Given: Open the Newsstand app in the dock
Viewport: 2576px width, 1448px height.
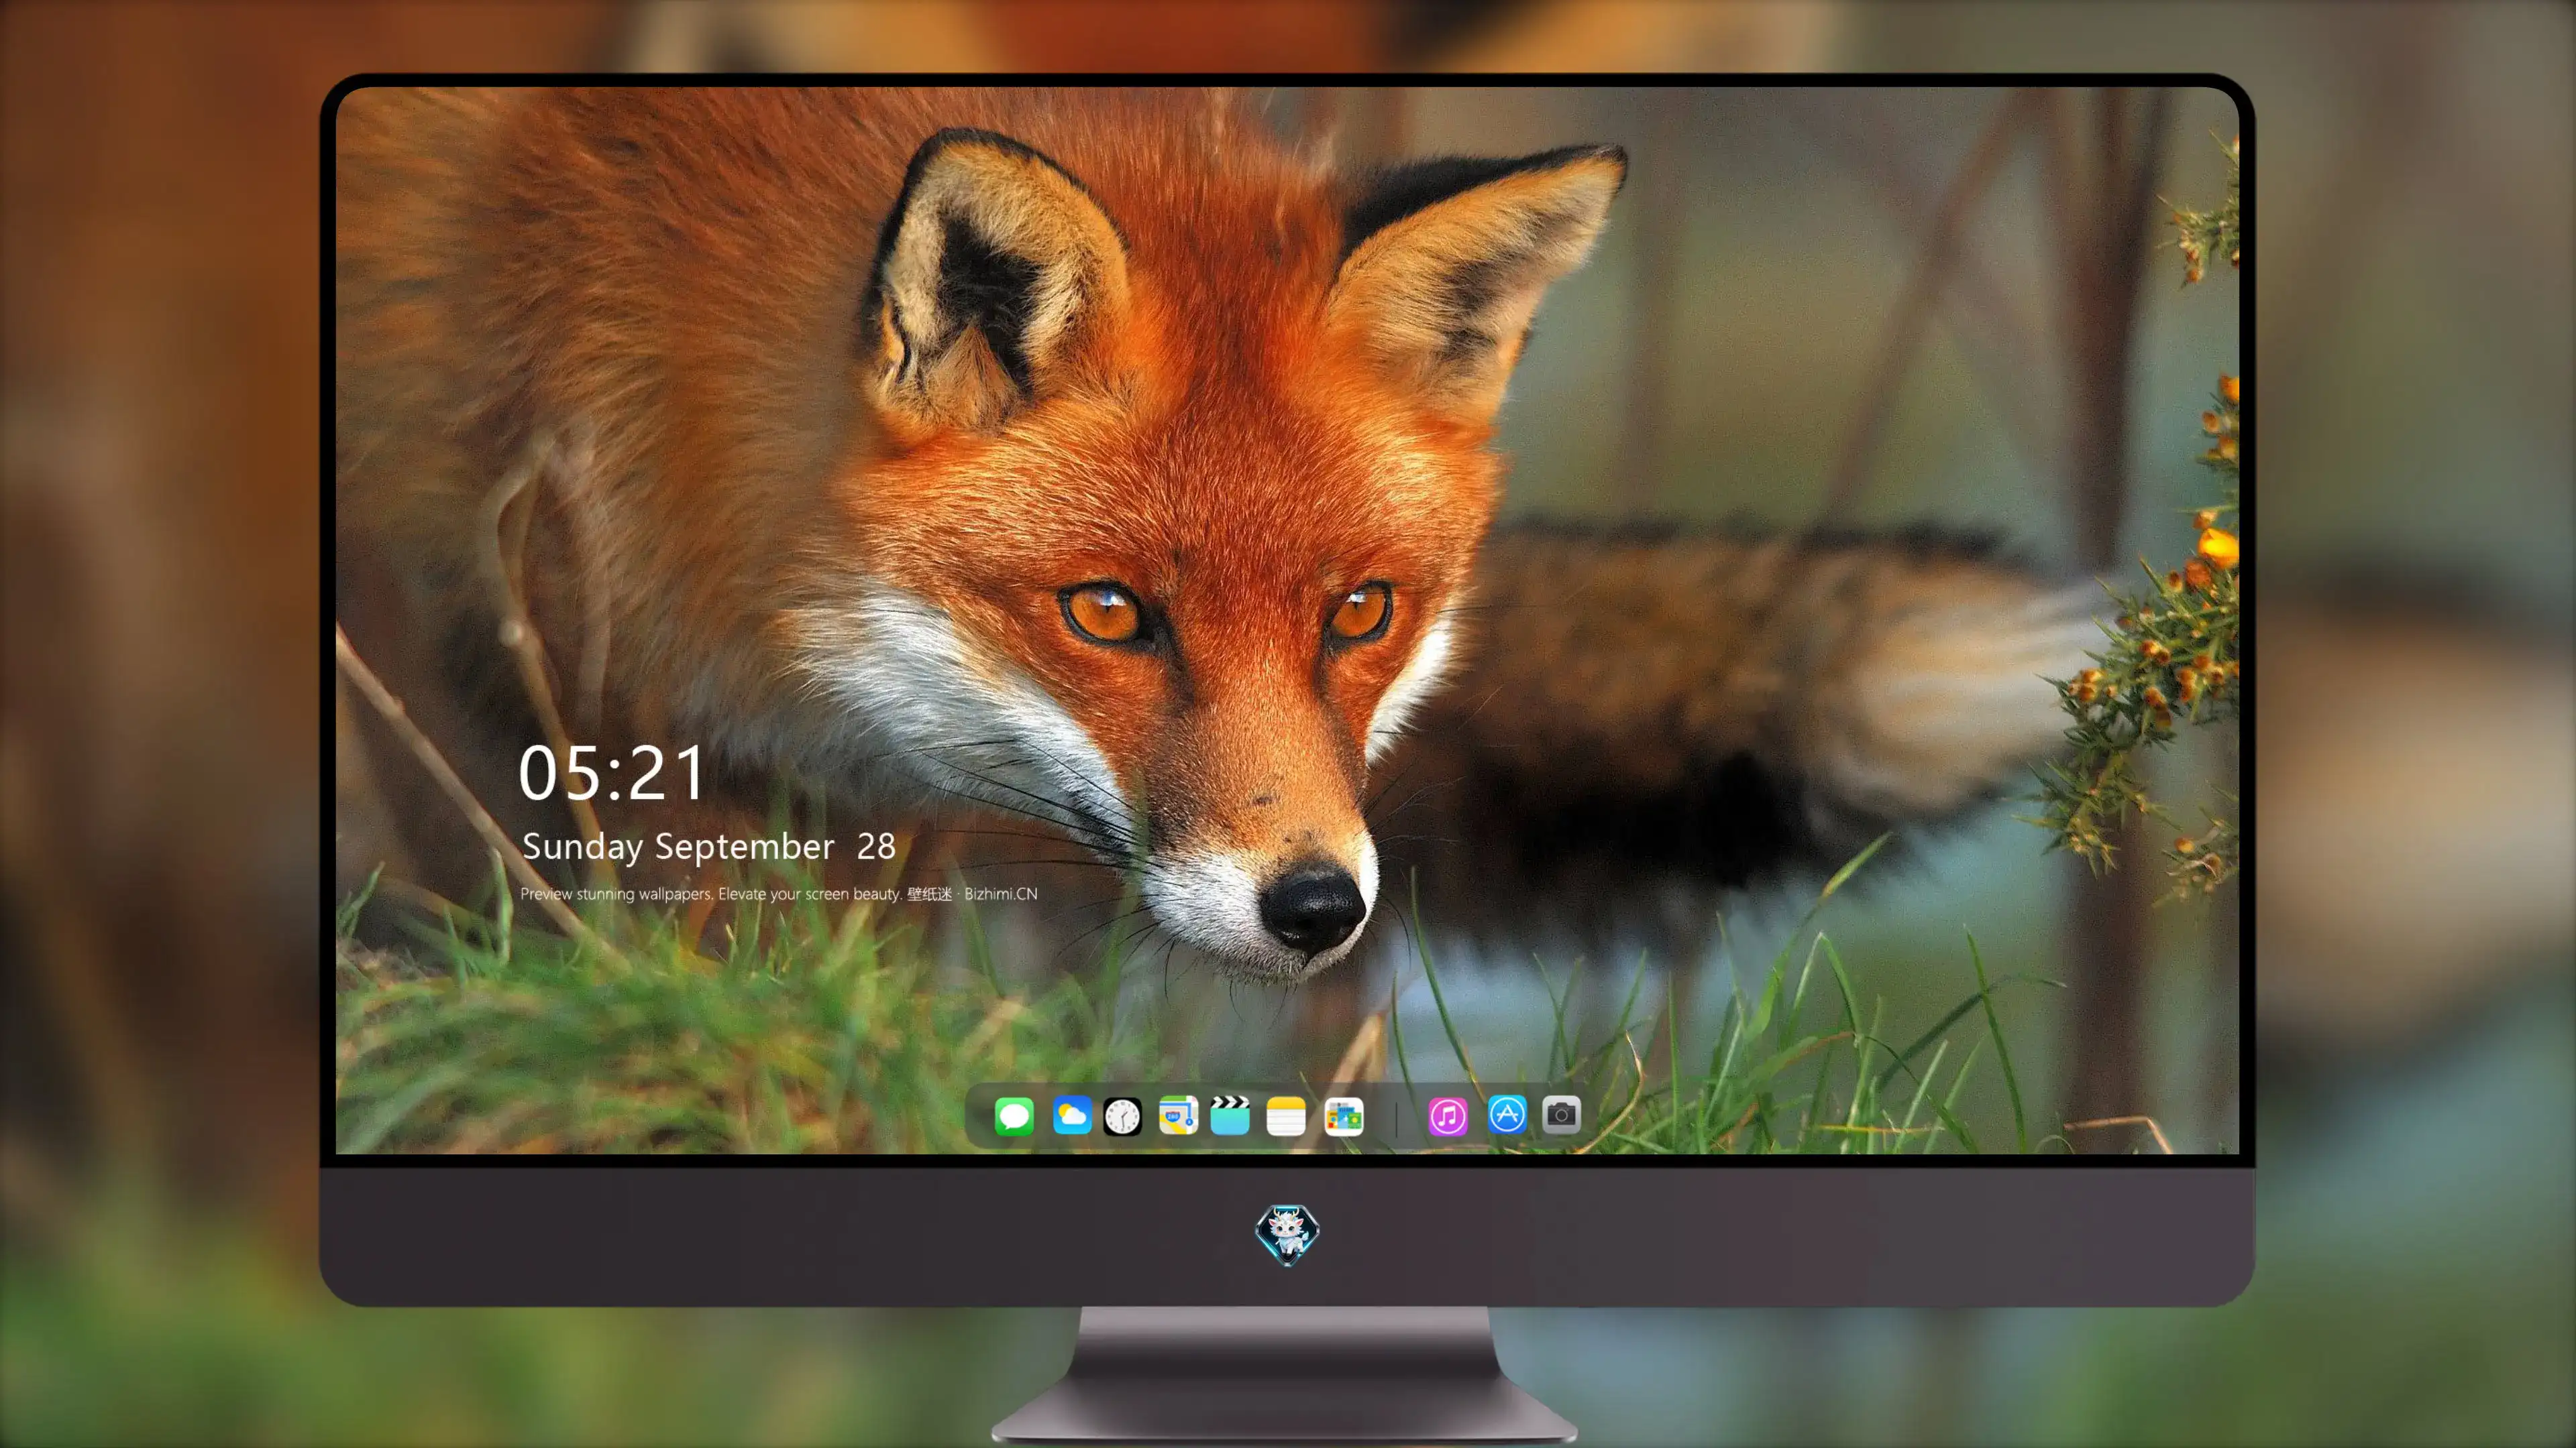Looking at the screenshot, I should pos(1344,1116).
